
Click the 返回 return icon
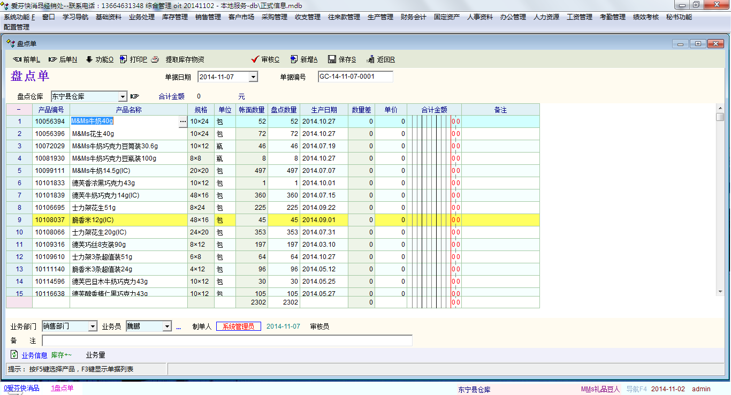(370, 59)
